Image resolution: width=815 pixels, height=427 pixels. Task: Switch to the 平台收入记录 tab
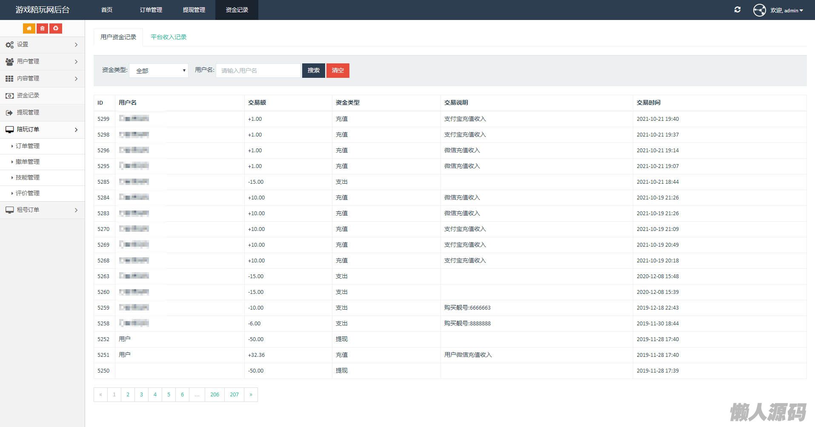(169, 37)
